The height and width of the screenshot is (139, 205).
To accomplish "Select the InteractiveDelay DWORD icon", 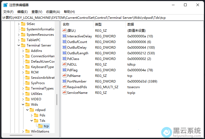I will tap(64, 36).
